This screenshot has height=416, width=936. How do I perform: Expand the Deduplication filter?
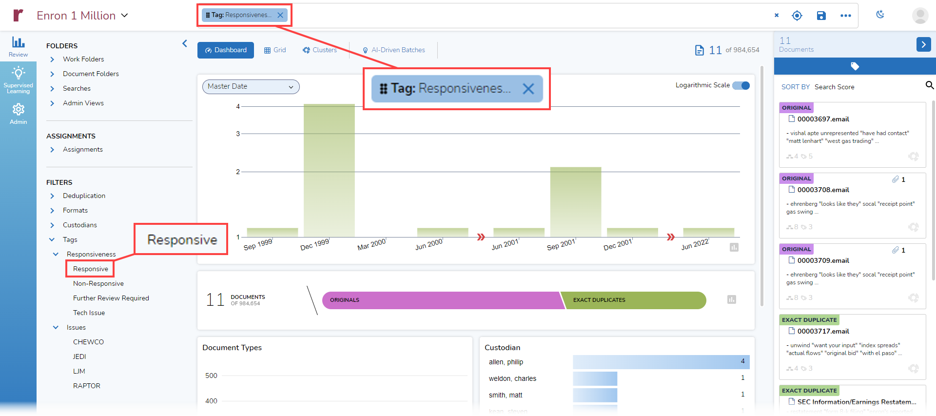pos(52,196)
